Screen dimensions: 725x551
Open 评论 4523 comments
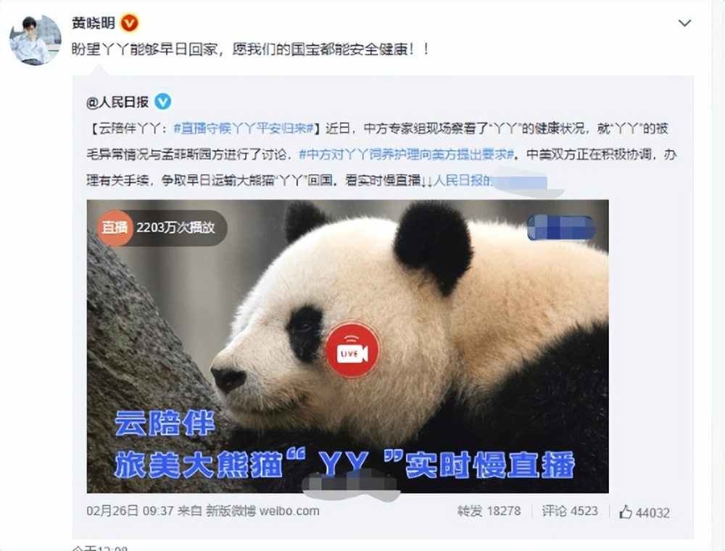(570, 511)
